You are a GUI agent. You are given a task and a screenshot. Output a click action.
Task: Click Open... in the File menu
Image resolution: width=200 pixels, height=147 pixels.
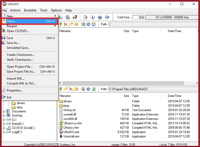click(30, 21)
